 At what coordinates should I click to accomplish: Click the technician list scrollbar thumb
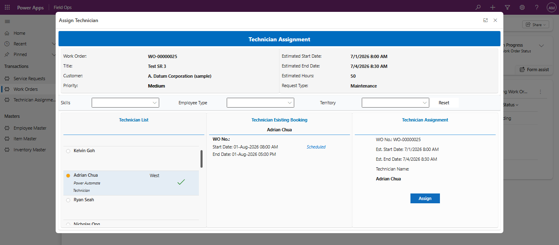(201, 159)
